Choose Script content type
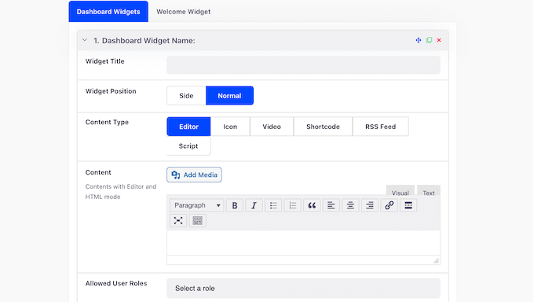534x302 pixels. point(188,146)
